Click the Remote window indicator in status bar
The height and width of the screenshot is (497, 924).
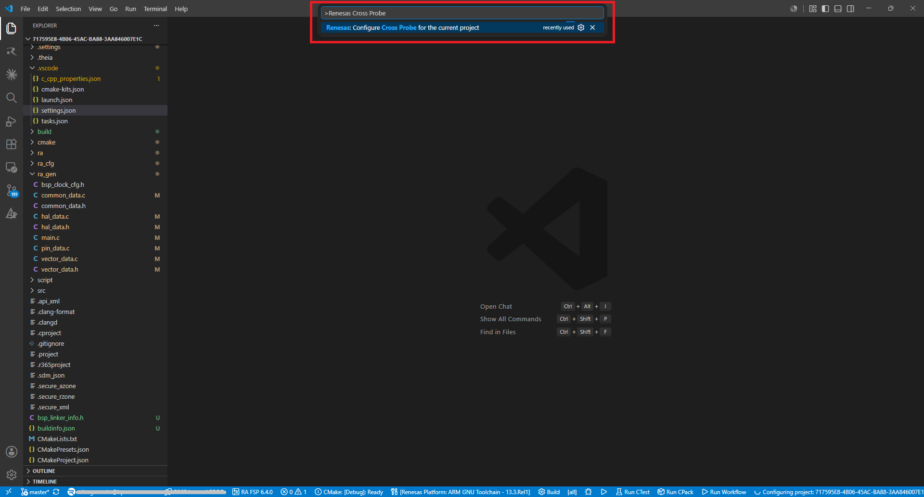click(9, 492)
